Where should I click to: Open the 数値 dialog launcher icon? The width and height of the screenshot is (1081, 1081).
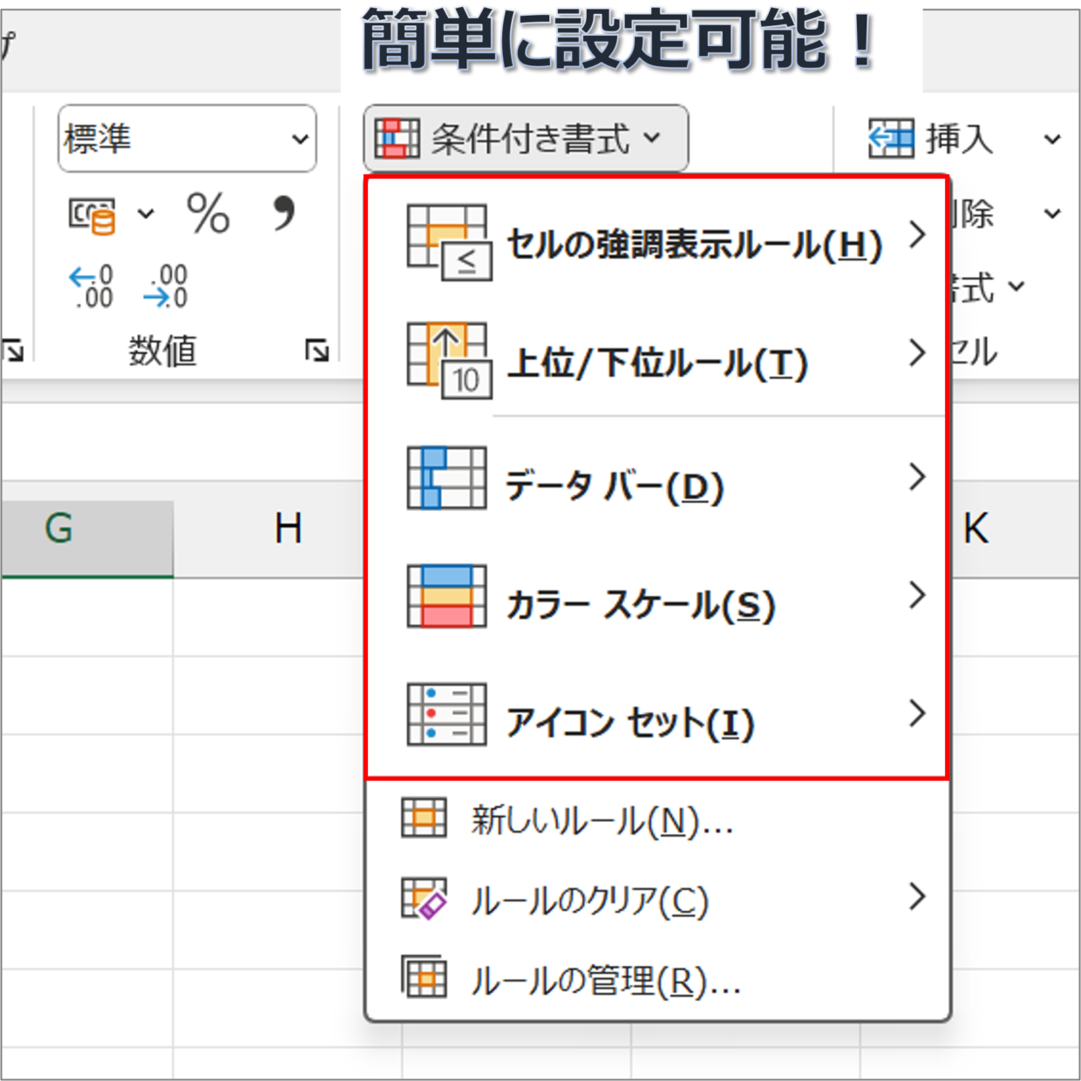(316, 350)
